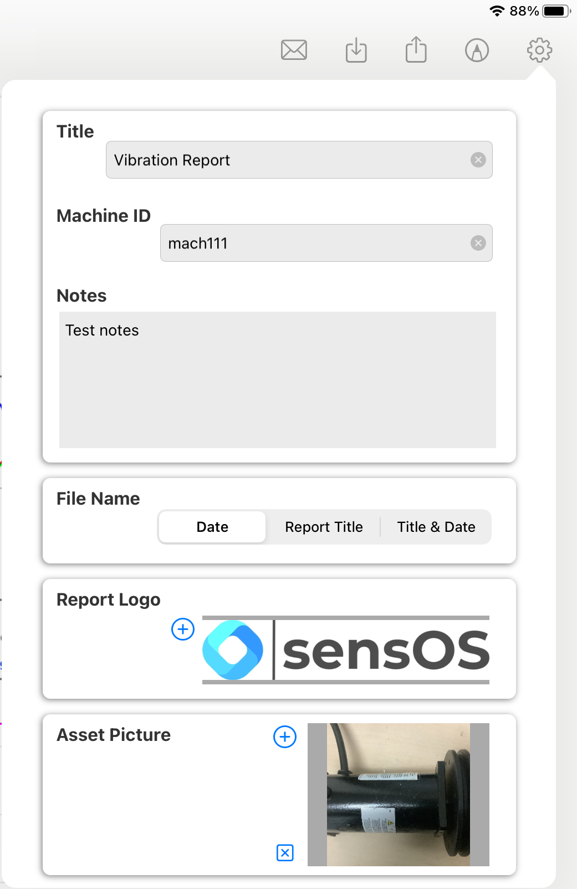Add a new report logo with plus icon
The height and width of the screenshot is (889, 577).
point(183,629)
